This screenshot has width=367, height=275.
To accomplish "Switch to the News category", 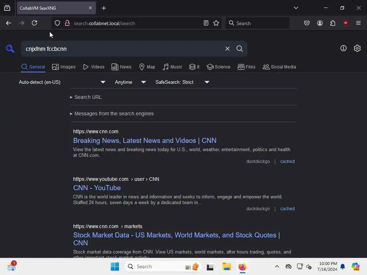I will click(x=121, y=67).
